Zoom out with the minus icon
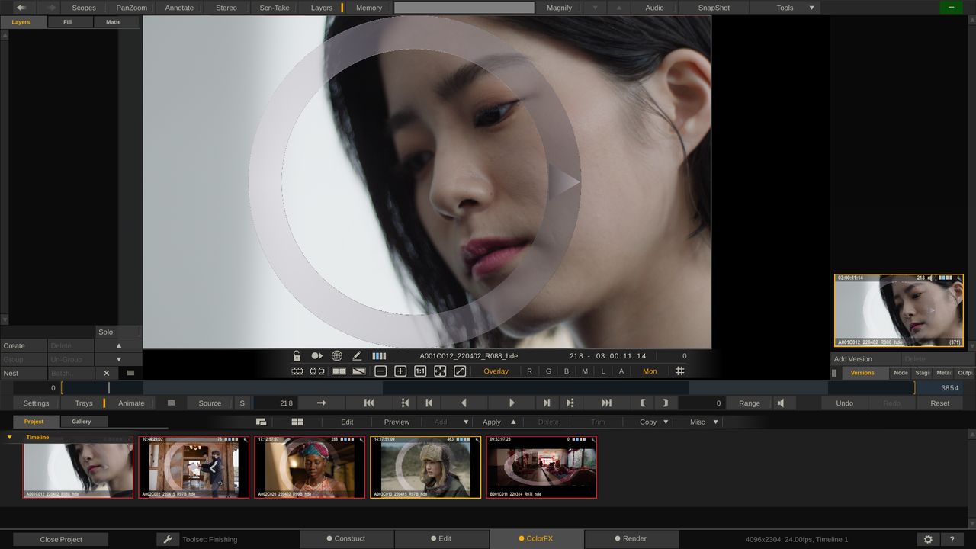The image size is (976, 549). click(x=380, y=371)
